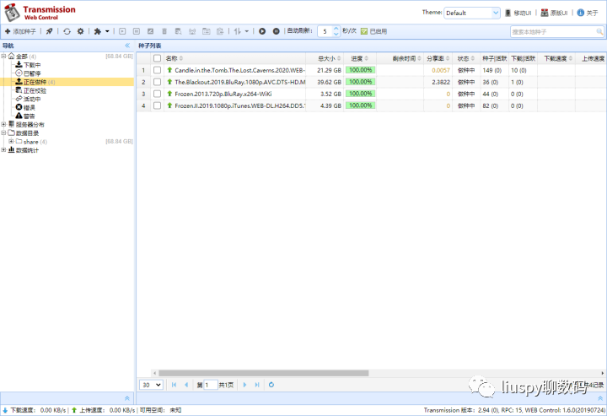Viewport: 607px width, 416px height.
Task: Check the select-all box in table header
Action: coord(157,58)
